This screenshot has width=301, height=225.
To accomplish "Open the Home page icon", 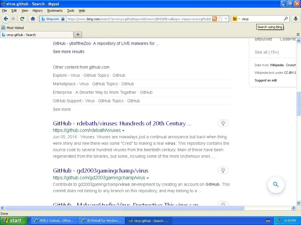I will [33, 19].
